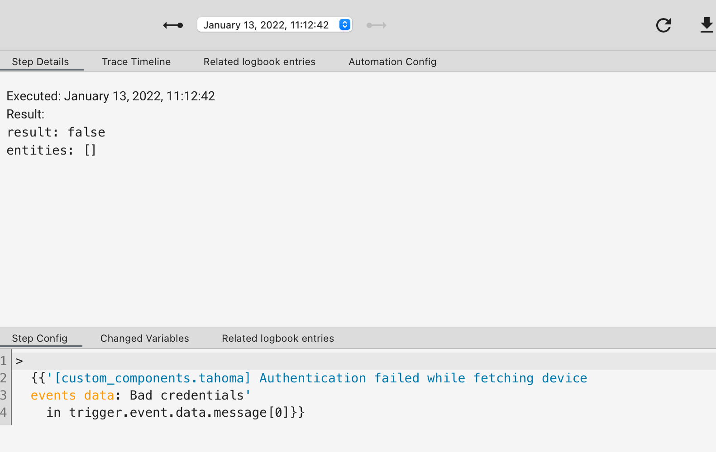Open lower Related logbook entries tab
The height and width of the screenshot is (452, 716).
pos(278,338)
